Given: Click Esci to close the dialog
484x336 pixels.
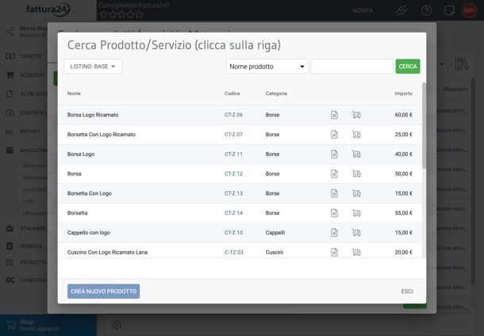Looking at the screenshot, I should pyautogui.click(x=407, y=292).
